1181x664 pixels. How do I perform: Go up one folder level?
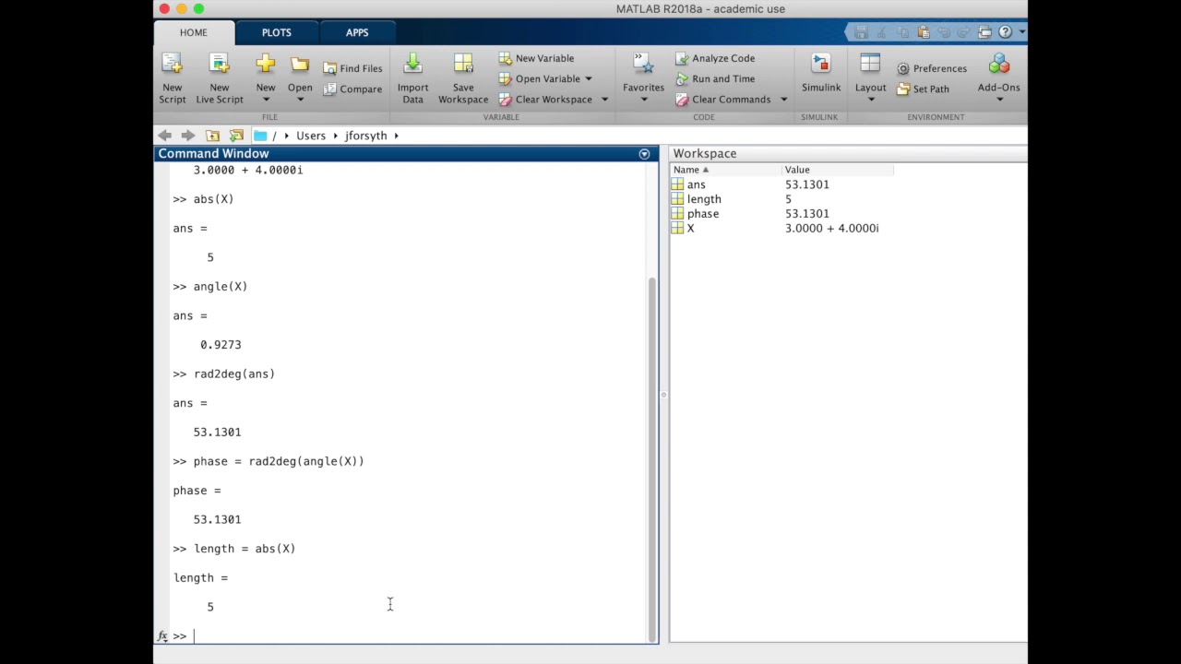point(212,136)
